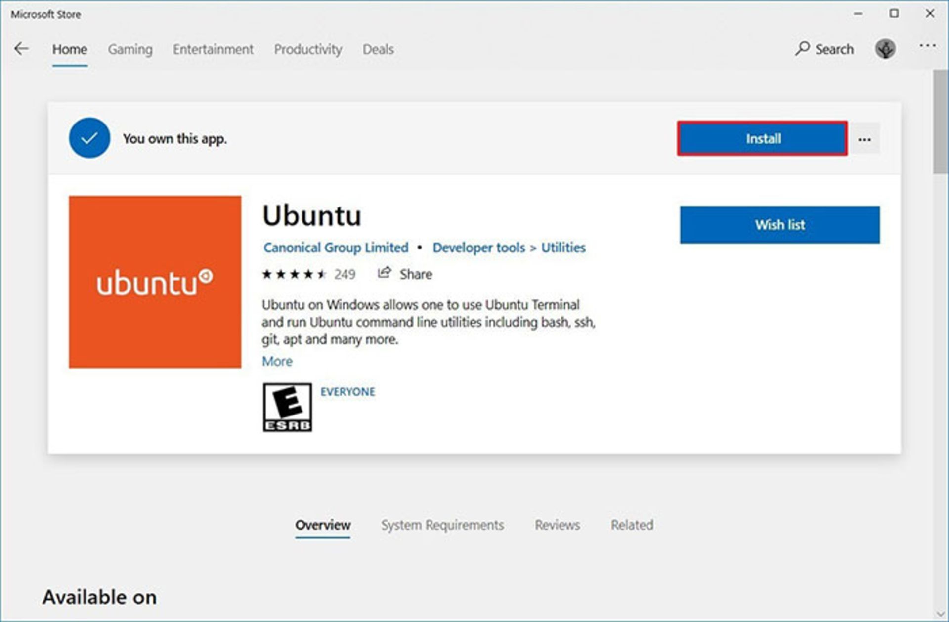Install the Ubuntu app

762,138
